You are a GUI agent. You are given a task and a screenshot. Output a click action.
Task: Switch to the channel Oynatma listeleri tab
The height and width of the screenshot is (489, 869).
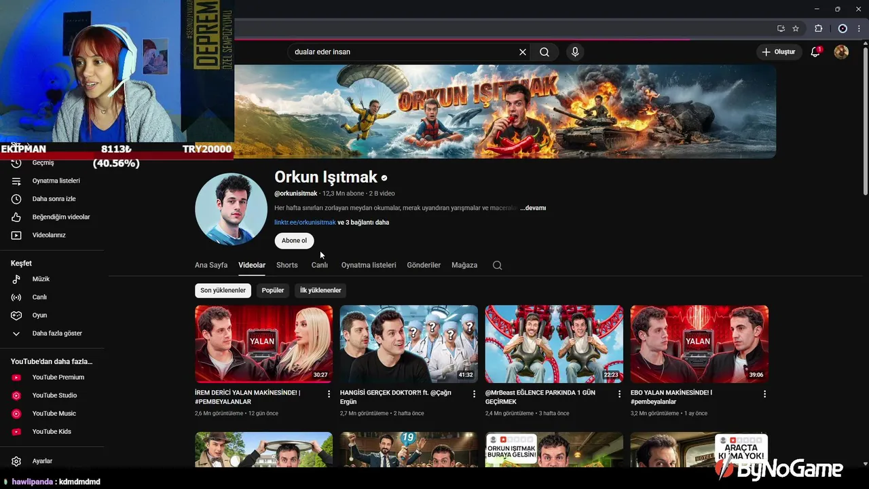pyautogui.click(x=369, y=265)
